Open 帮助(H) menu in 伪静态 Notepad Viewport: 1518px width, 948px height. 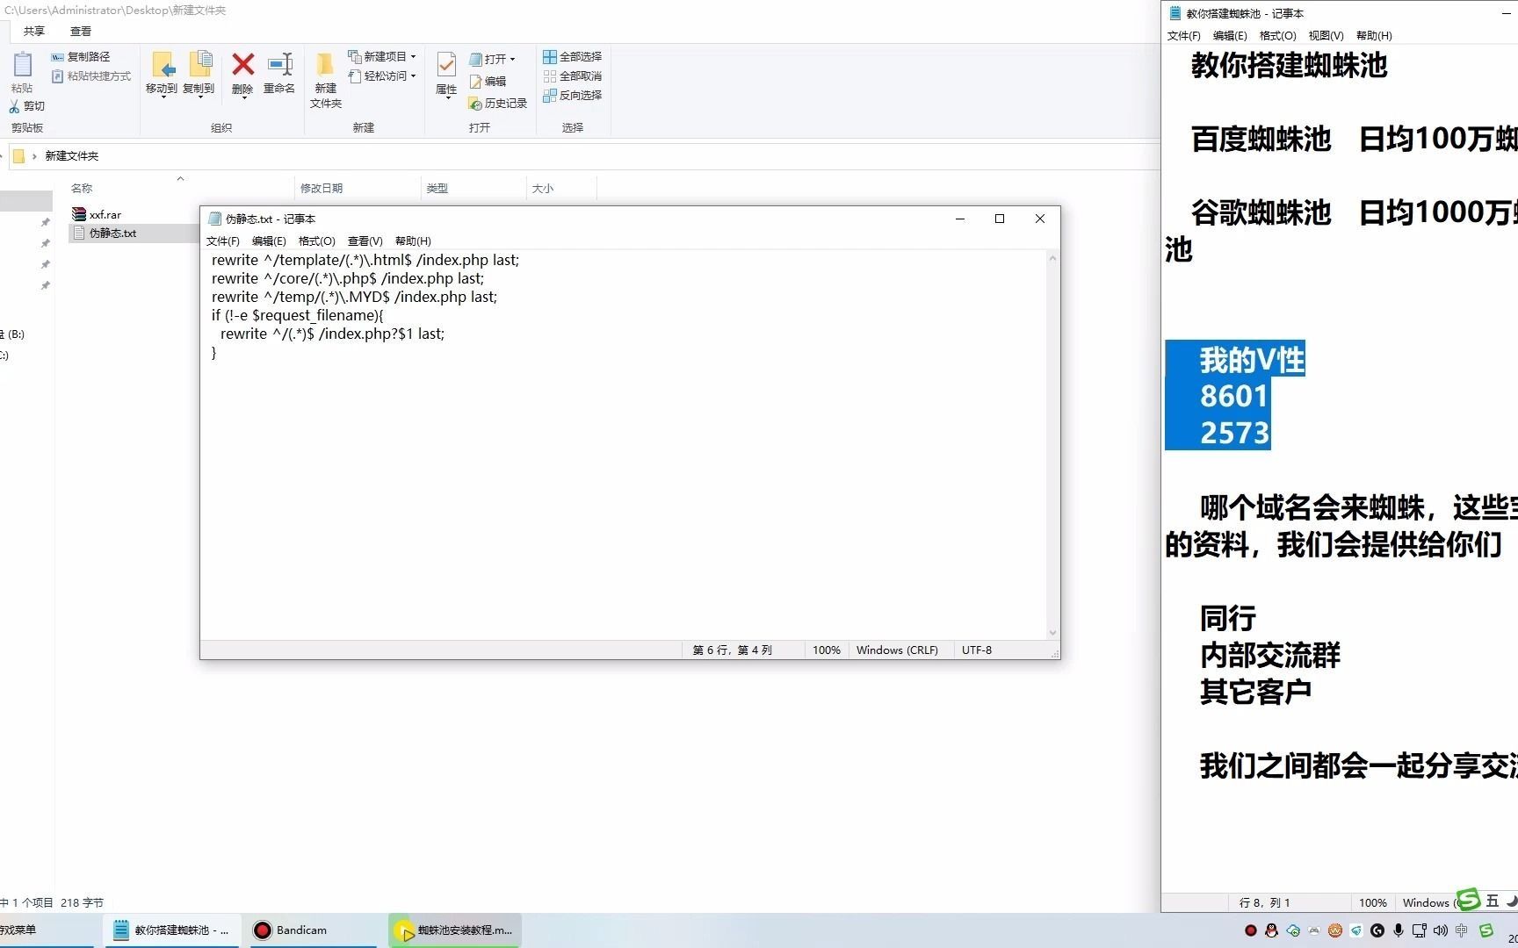pos(413,241)
